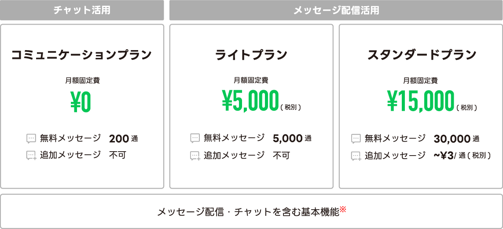This screenshot has height=229, width=503.
Task: Click additional message icon in Standard plan
Action: coord(356,156)
